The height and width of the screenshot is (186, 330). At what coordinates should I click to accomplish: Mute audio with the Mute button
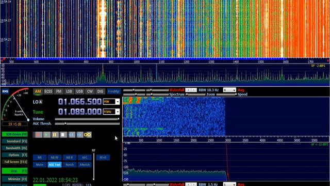point(40,165)
